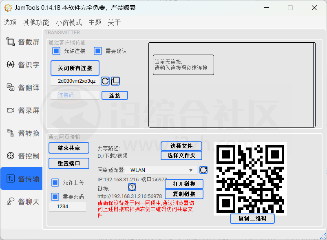Close the JamTools window
The height and width of the screenshot is (240, 327).
(314, 8)
